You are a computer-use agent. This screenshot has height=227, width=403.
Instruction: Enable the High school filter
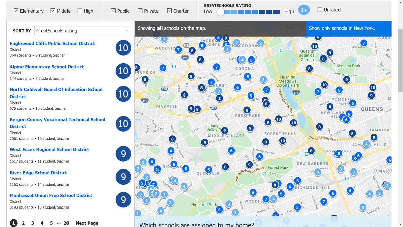[x=80, y=11]
